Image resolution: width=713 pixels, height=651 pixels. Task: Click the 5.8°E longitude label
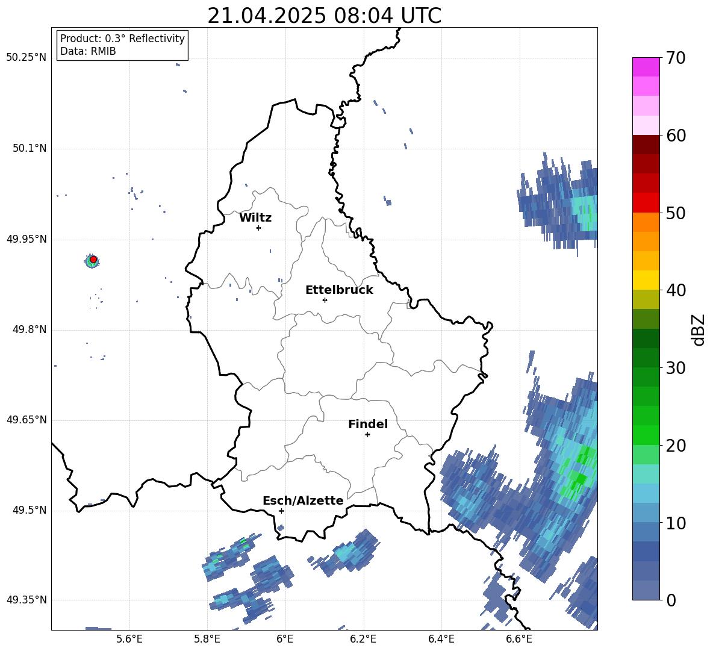click(207, 639)
